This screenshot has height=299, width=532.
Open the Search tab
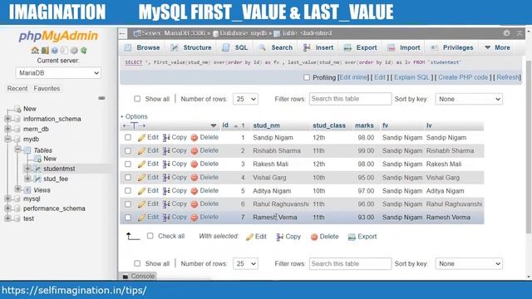[276, 48]
